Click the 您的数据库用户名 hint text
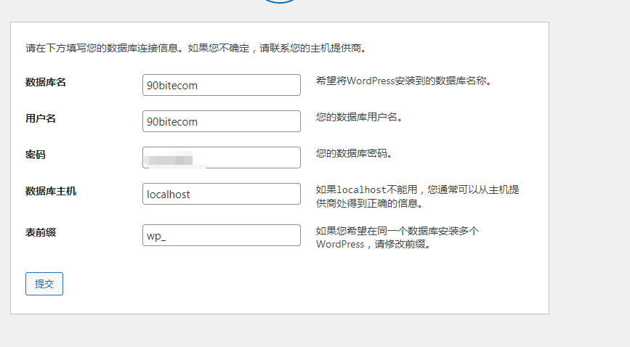 click(x=359, y=117)
